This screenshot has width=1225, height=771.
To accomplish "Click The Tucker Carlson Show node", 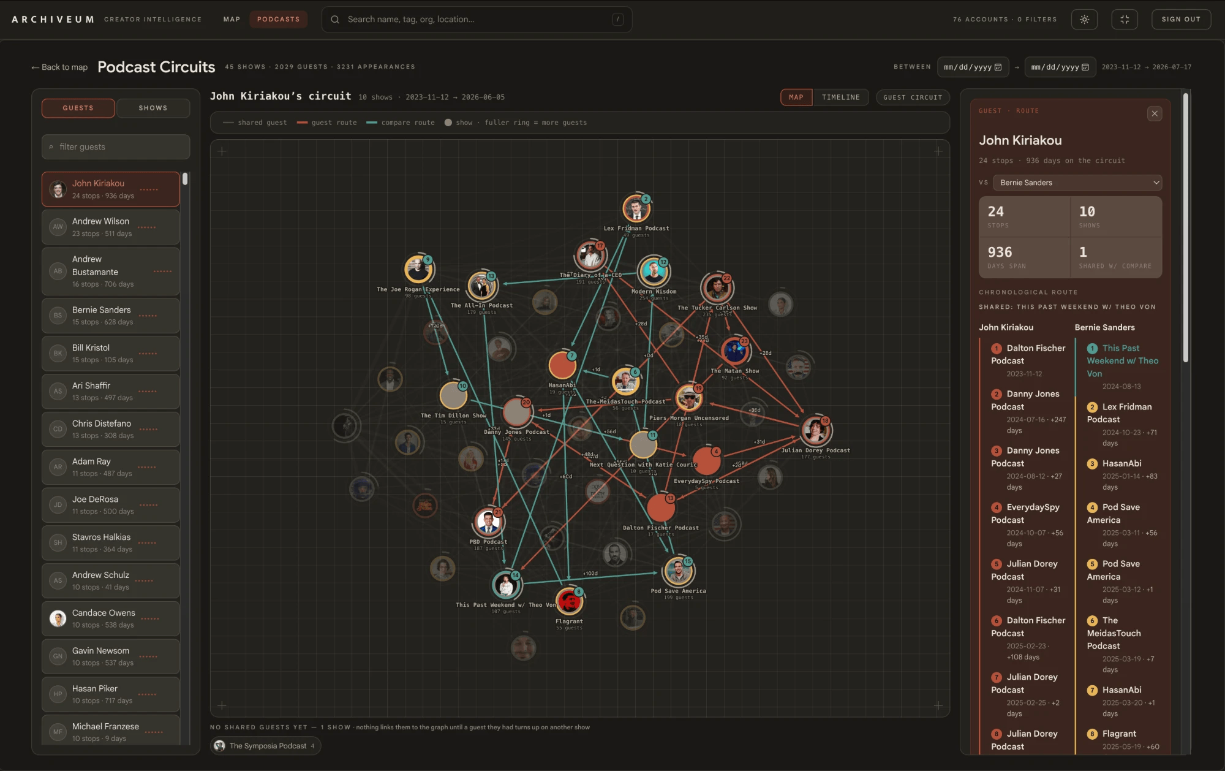I will click(717, 287).
